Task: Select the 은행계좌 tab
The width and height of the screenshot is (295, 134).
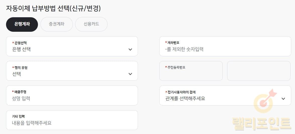Action: (22, 24)
